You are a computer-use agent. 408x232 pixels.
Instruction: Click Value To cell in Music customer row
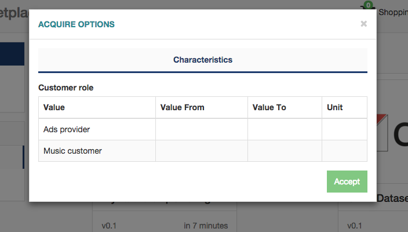pyautogui.click(x=285, y=151)
